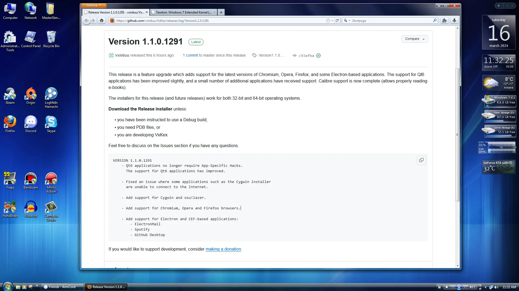Open the 1 commit link
The width and height of the screenshot is (519, 291).
(190, 55)
